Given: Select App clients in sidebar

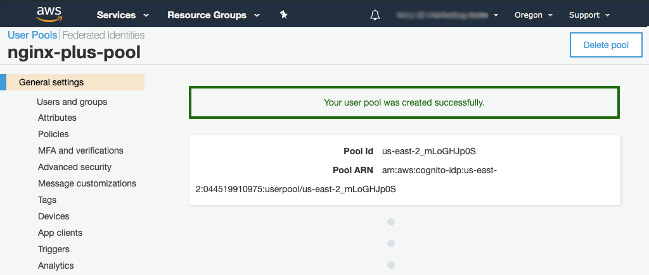Looking at the screenshot, I should [60, 233].
